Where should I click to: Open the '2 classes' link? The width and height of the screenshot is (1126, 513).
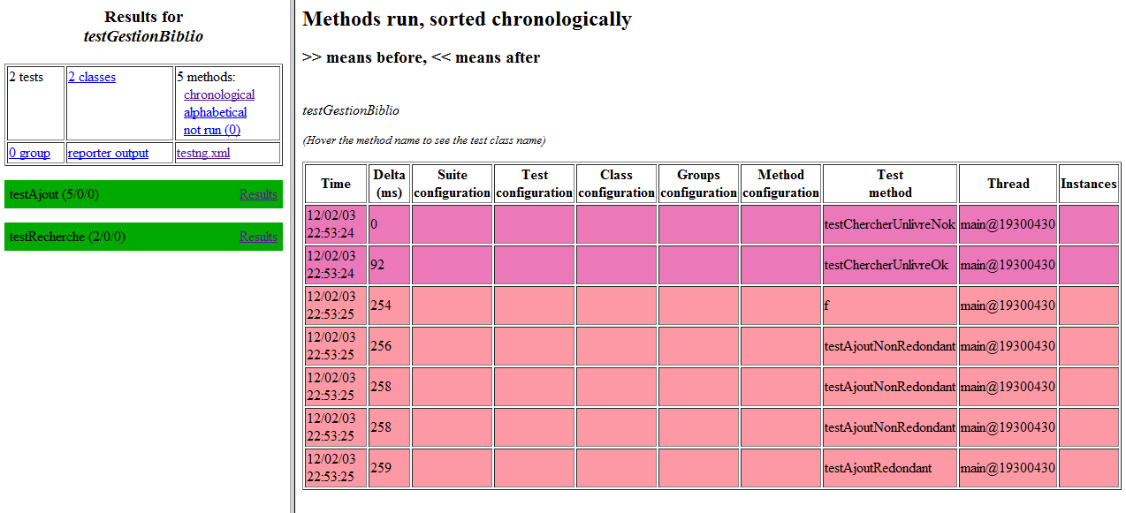point(92,78)
